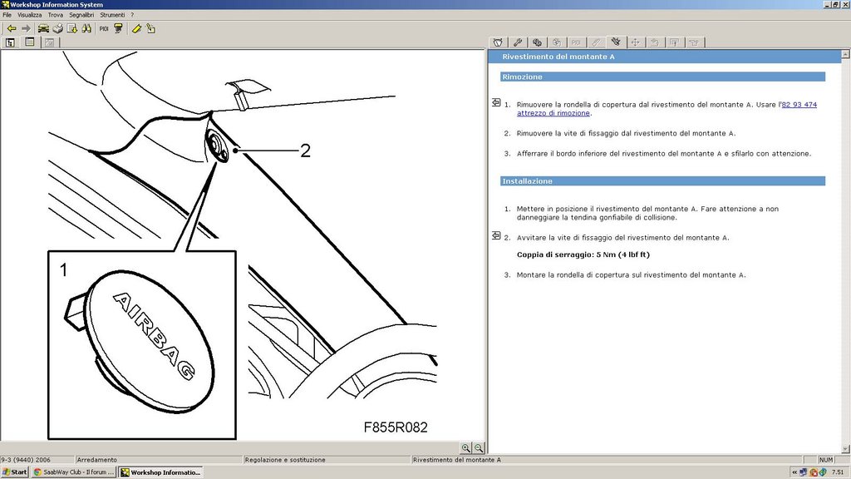Click the figure code F855R082
This screenshot has width=851, height=479.
pyautogui.click(x=396, y=427)
